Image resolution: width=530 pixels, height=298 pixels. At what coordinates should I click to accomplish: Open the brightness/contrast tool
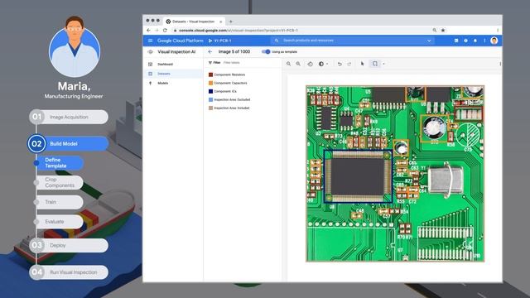coord(321,64)
